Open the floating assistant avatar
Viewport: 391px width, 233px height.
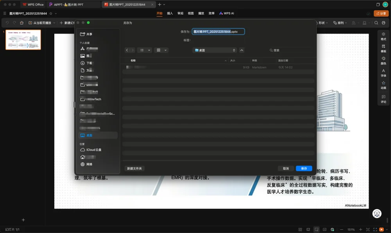(x=377, y=213)
